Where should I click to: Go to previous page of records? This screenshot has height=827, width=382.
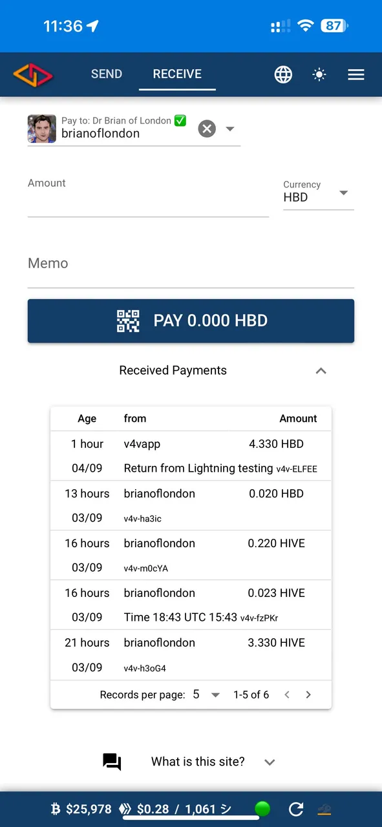pos(287,695)
